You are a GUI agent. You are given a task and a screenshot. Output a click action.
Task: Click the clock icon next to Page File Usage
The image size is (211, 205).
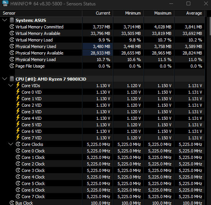coord(12,66)
